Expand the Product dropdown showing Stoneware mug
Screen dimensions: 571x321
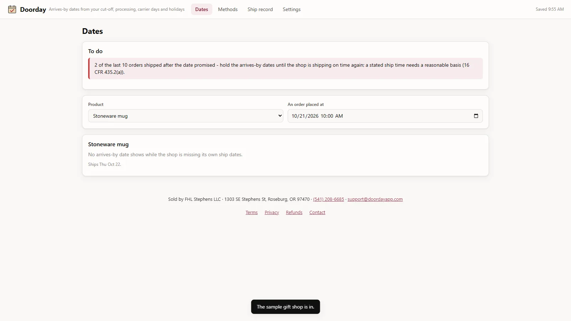coord(186,116)
